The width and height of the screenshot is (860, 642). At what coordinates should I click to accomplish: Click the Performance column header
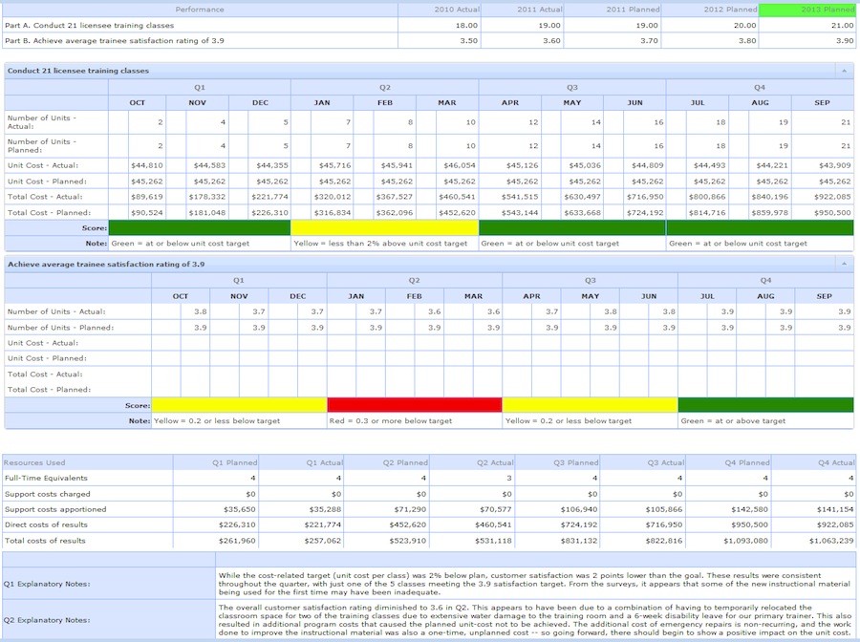click(x=200, y=10)
